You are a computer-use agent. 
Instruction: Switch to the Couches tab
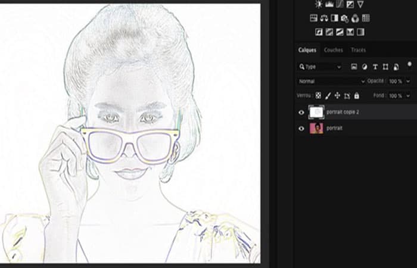(x=334, y=50)
